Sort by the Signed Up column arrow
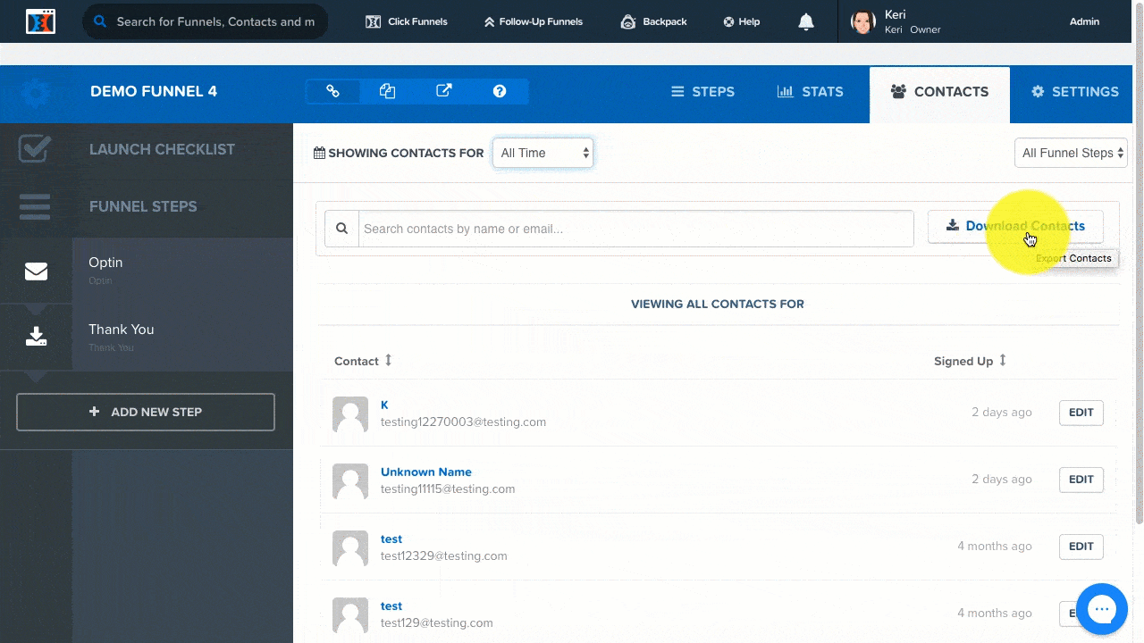 tap(1003, 360)
